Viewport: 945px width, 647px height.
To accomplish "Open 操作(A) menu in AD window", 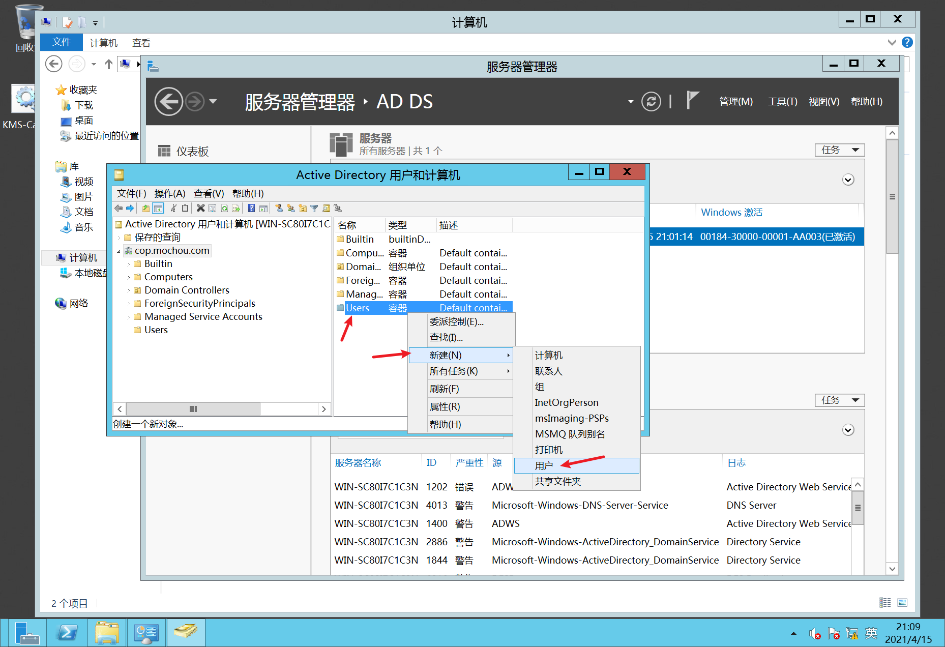I will click(170, 193).
